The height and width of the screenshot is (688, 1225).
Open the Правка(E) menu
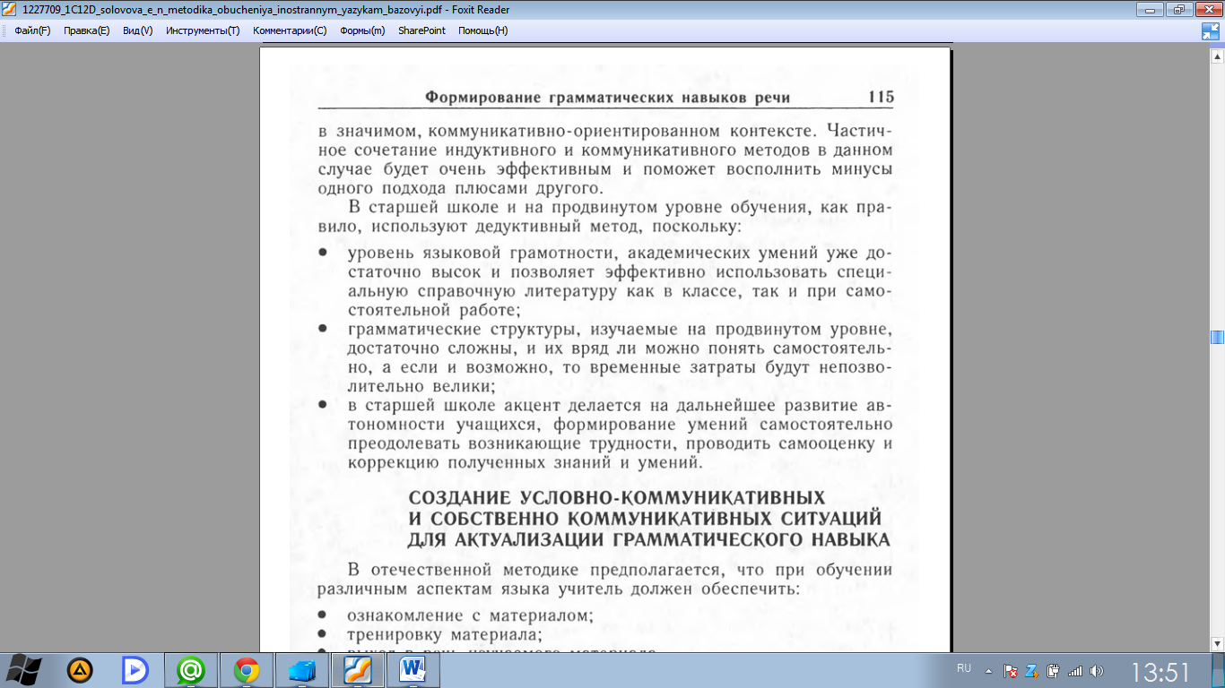(x=86, y=30)
